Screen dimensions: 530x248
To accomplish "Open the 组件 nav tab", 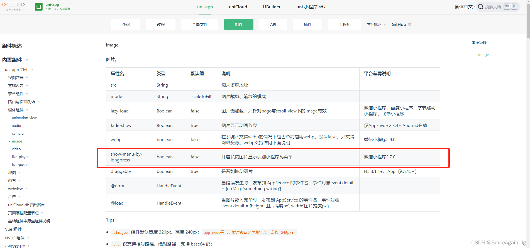I will [x=239, y=24].
